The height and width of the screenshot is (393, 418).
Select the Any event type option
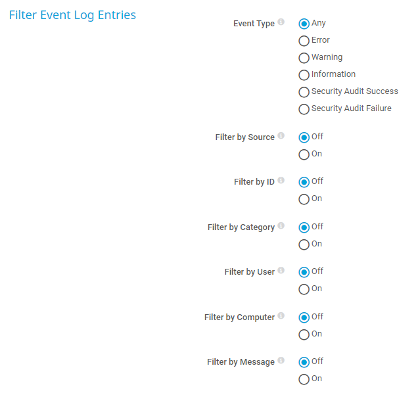point(304,24)
